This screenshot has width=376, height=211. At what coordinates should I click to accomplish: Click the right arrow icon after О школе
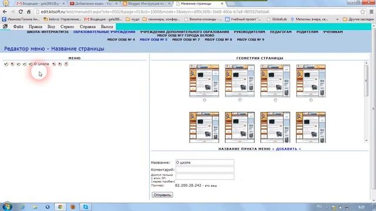60,64
